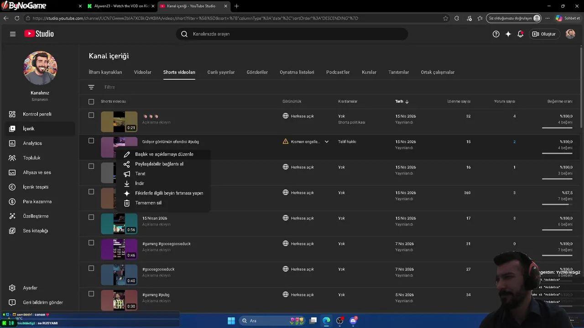
Task: Choose Tanıt from the context menu
Action: 163,174
